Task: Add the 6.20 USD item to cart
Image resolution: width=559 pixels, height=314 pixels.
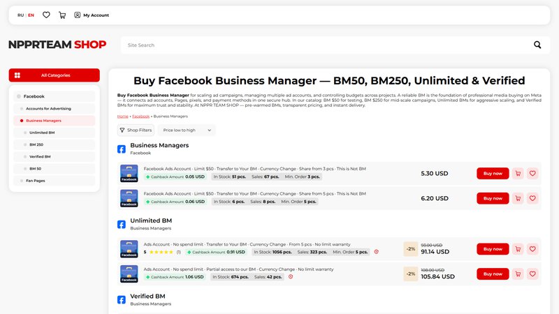Action: 518,198
